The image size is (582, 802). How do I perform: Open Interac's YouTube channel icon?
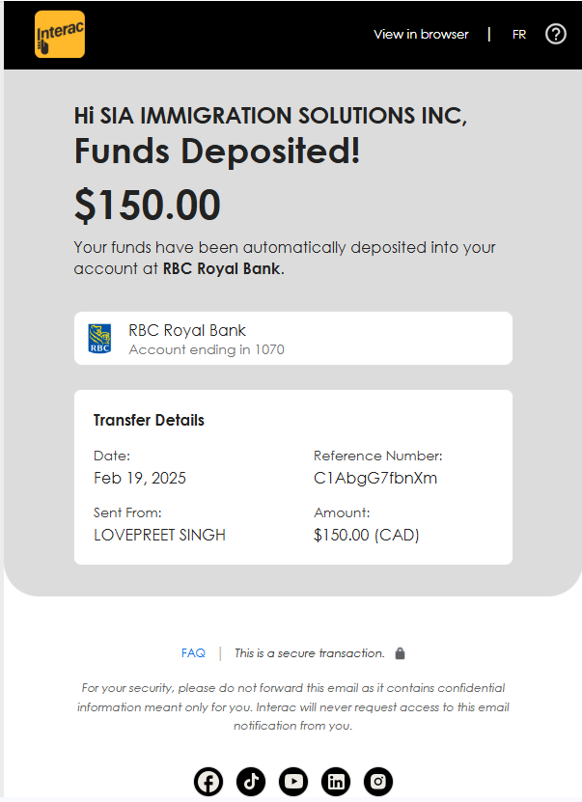pos(293,782)
